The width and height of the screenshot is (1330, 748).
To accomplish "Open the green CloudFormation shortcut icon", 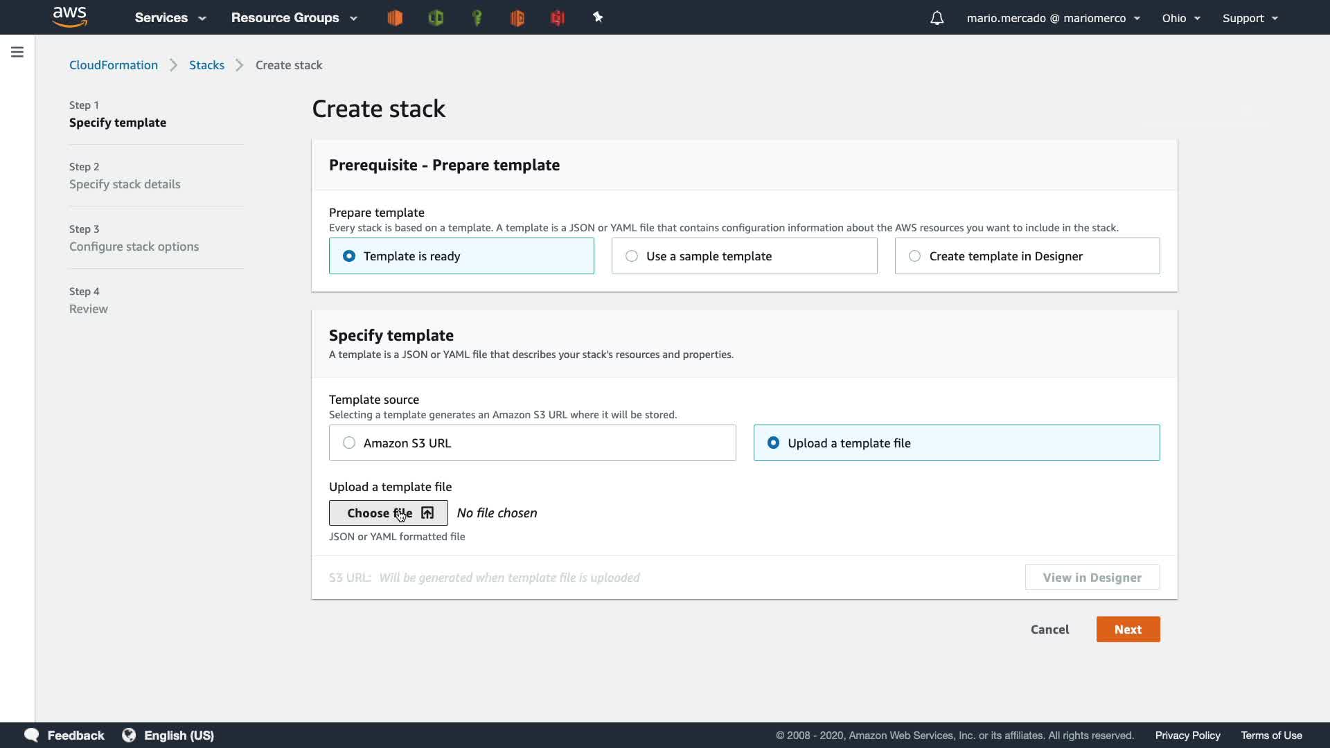I will point(436,18).
